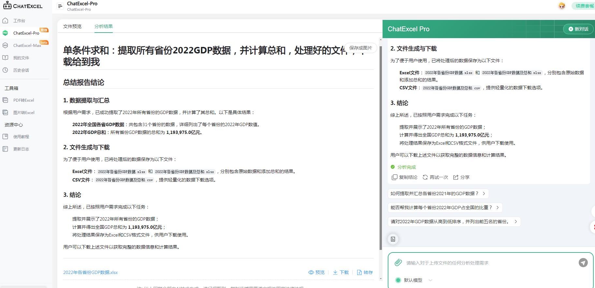595x288 pixels.
Task: Open ChatExcel-Max beta menu item
Action: [26, 45]
